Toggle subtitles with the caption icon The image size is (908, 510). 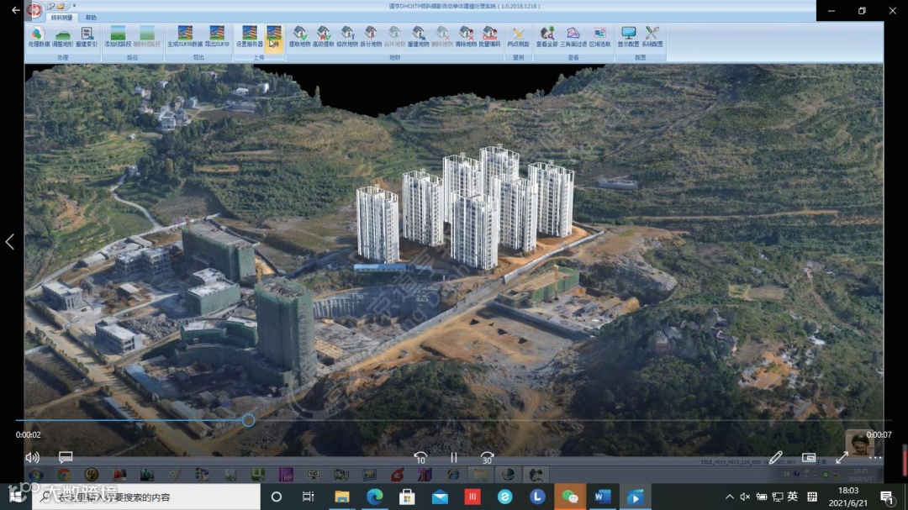[66, 457]
